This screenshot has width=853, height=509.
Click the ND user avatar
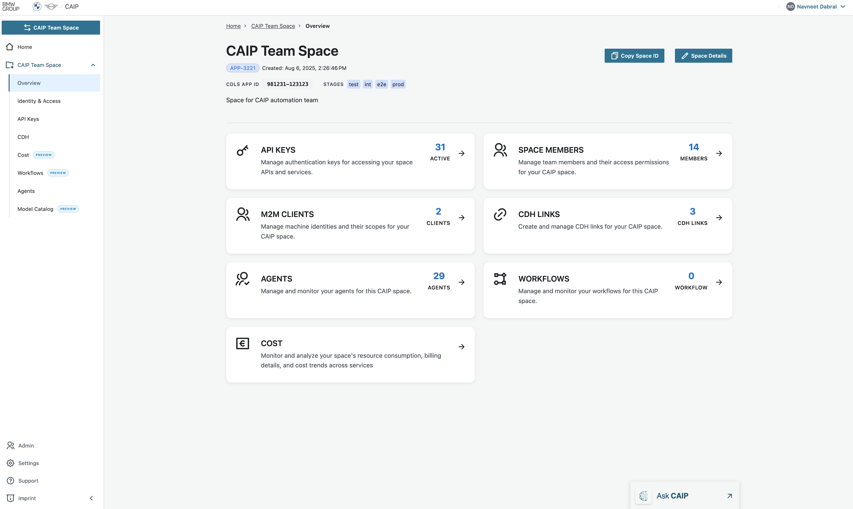point(790,7)
